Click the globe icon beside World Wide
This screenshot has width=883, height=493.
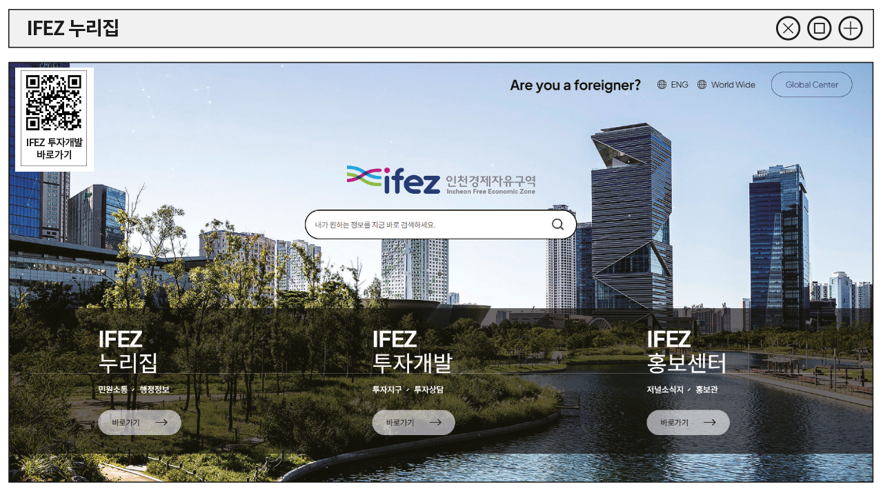click(702, 85)
